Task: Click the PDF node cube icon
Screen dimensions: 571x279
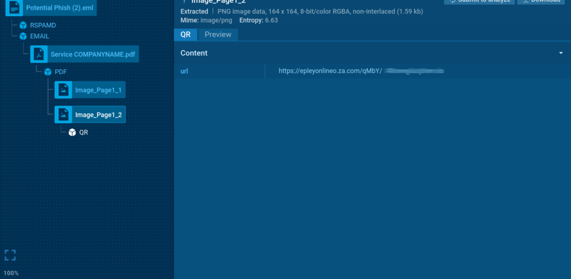Action: click(x=48, y=72)
